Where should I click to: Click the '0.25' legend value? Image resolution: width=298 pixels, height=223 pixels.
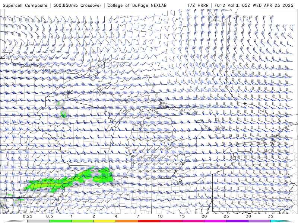coord(27,216)
